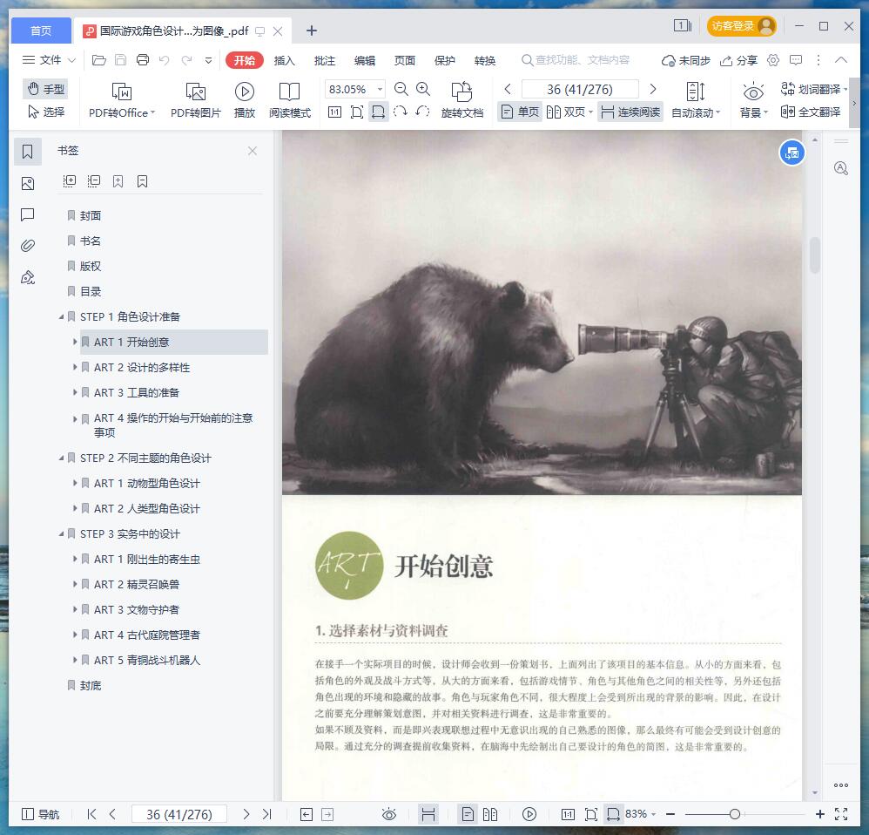
Task: Toggle continuous reading mode
Action: coord(630,112)
